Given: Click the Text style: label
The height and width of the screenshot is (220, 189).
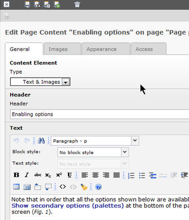Looking at the screenshot, I should (x=26, y=163).
